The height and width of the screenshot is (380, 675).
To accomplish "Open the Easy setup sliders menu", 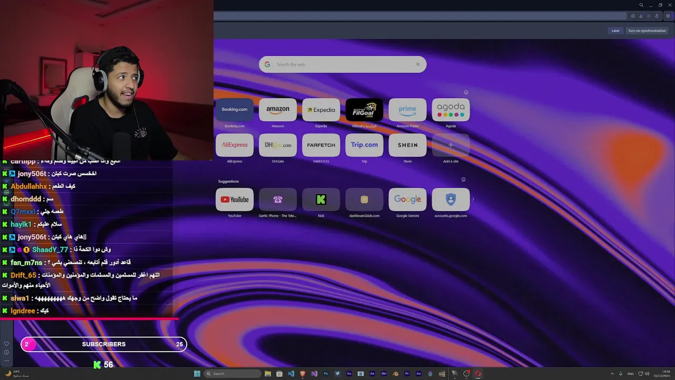I will 649,16.
